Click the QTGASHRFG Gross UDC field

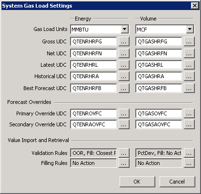[159, 41]
